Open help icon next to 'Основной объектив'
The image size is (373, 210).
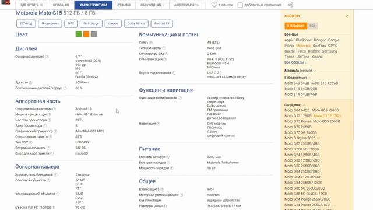pyautogui.click(x=48, y=180)
